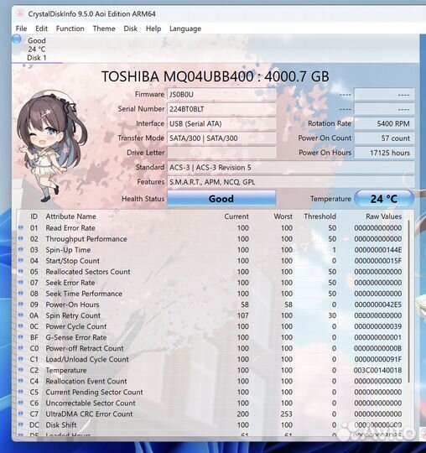This screenshot has height=453, width=426.
Task: Click status icon for UltraDMA CRC Error Count
Action: [20, 414]
